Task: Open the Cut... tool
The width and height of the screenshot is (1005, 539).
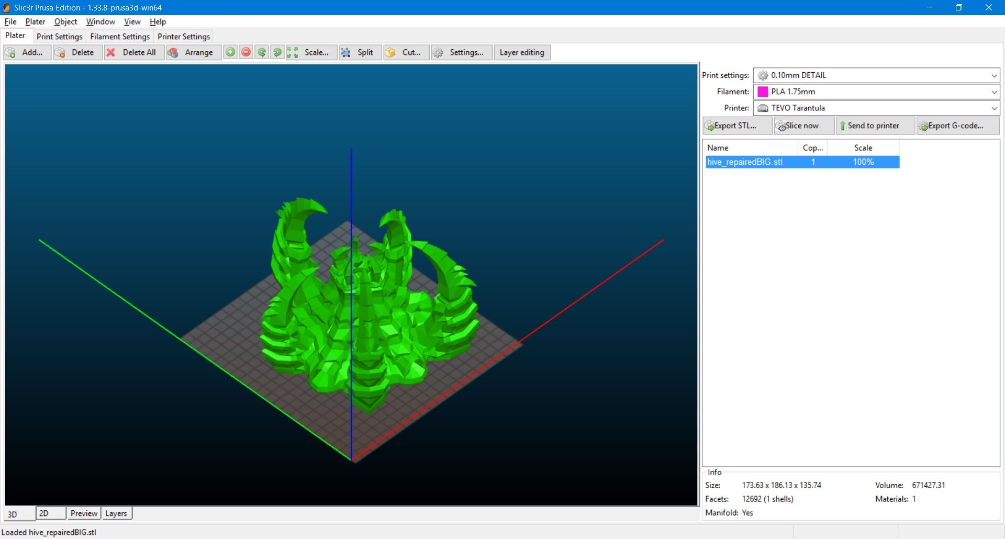Action: [406, 52]
